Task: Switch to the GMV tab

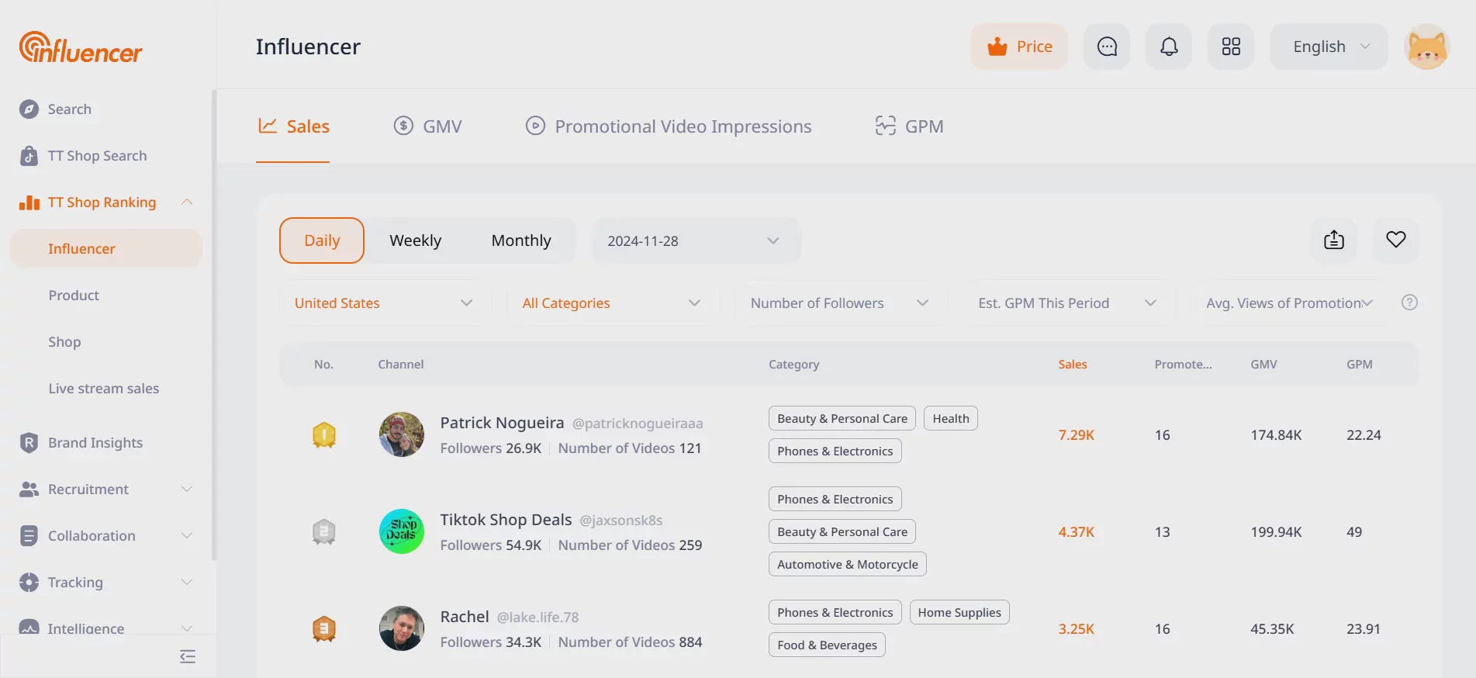Action: (427, 126)
